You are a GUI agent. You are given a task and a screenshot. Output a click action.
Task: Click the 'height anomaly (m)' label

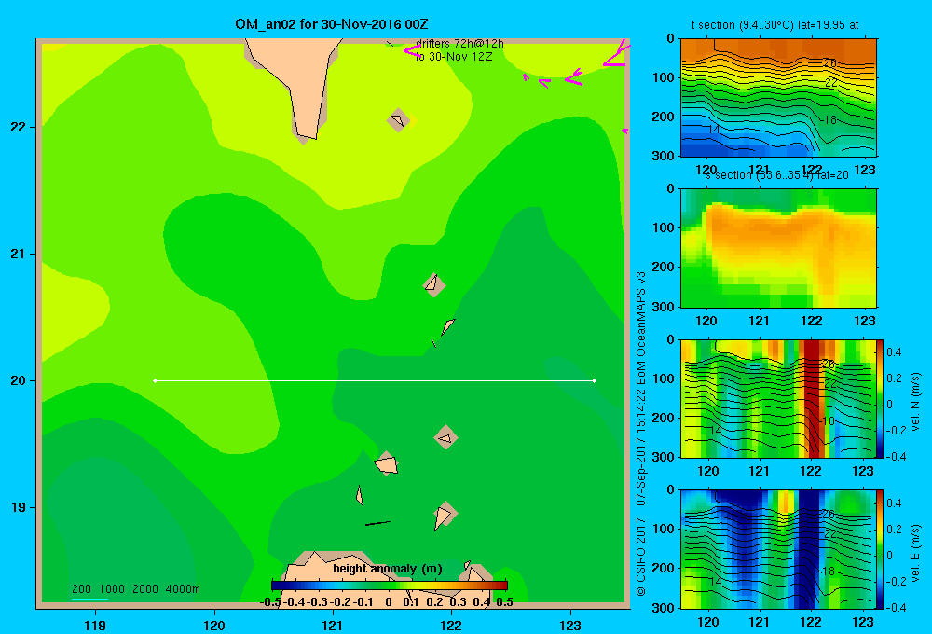click(x=388, y=569)
